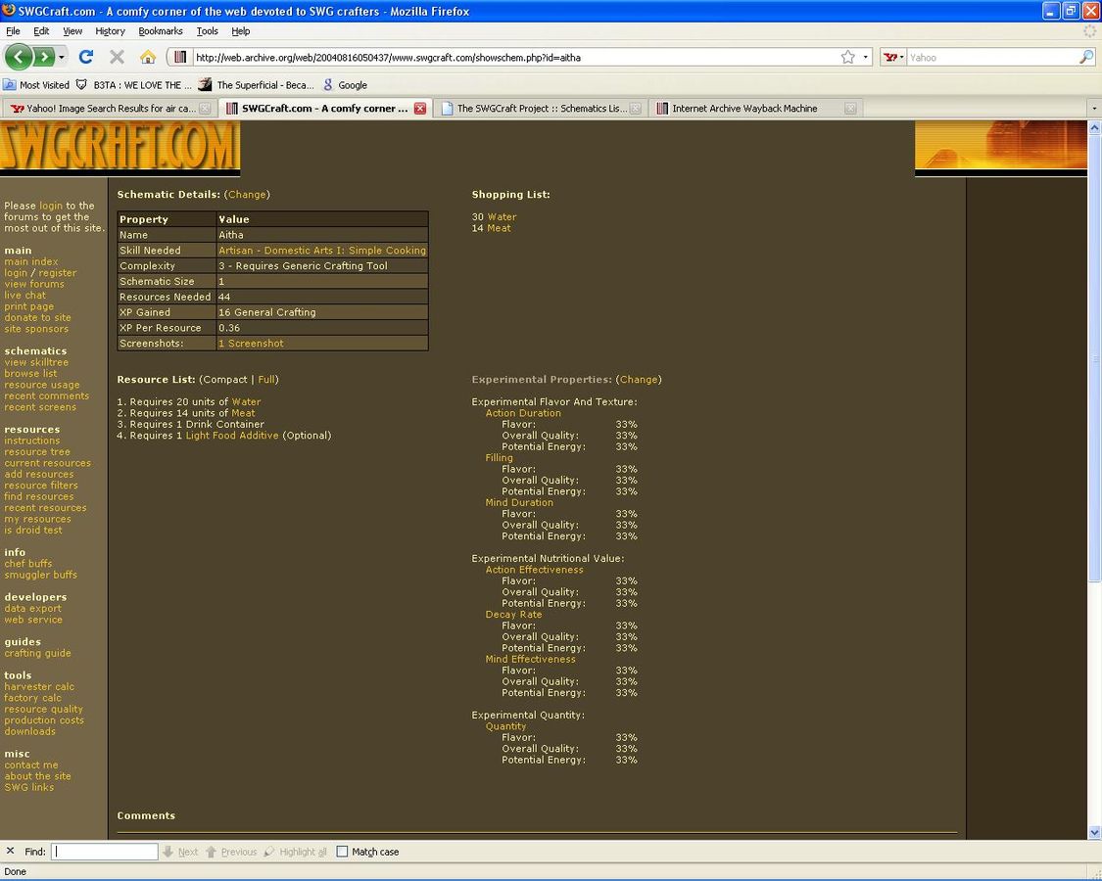Open the Bookmarks menu
This screenshot has width=1102, height=881.
pyautogui.click(x=160, y=31)
